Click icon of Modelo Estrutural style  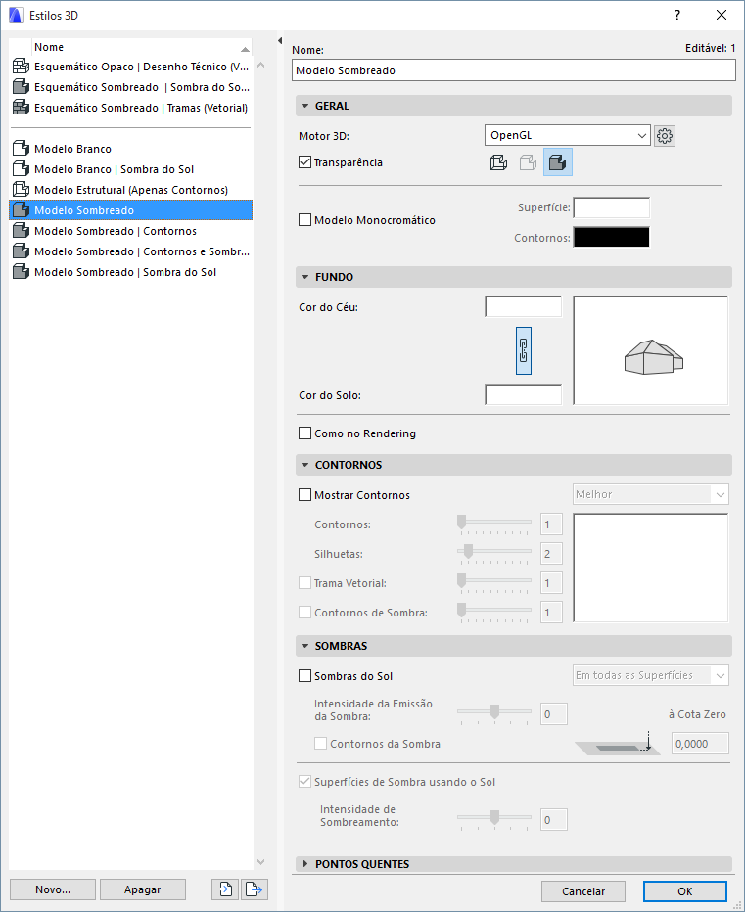(x=21, y=190)
